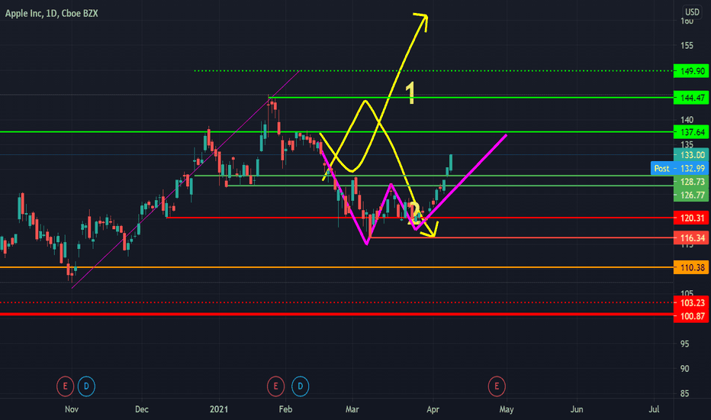Select the 137.64 price label
711x420 pixels.
tap(691, 132)
